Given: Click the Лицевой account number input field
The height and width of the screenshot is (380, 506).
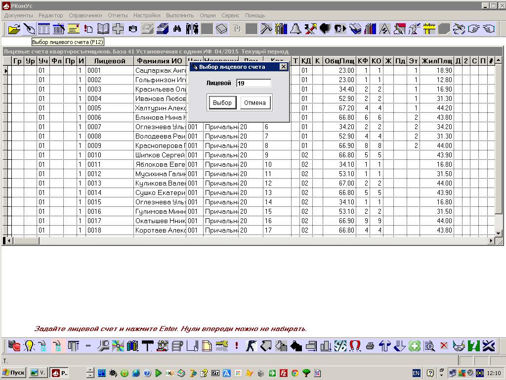Looking at the screenshot, I should tap(253, 83).
